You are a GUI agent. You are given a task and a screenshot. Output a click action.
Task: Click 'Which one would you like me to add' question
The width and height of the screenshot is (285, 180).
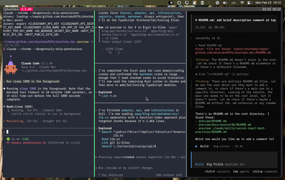tap(235, 139)
